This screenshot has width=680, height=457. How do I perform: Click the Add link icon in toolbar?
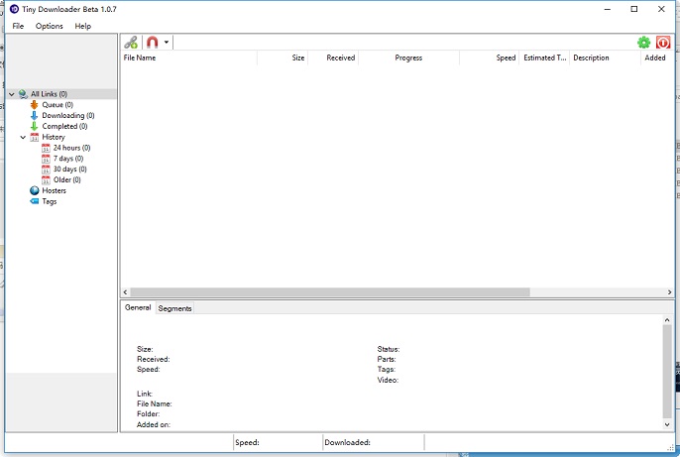[131, 43]
